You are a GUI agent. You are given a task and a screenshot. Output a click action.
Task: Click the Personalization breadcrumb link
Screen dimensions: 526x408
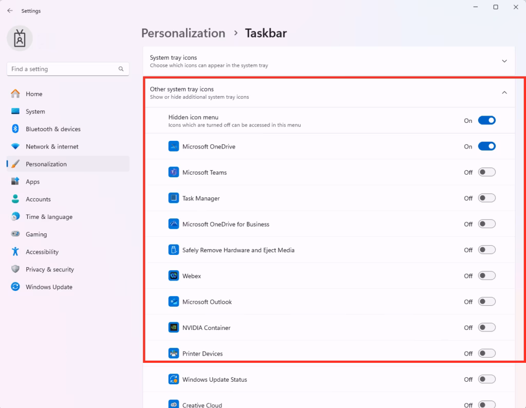tap(183, 33)
